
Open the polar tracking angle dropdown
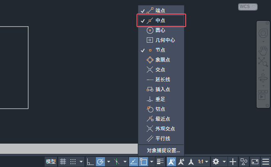point(109,162)
